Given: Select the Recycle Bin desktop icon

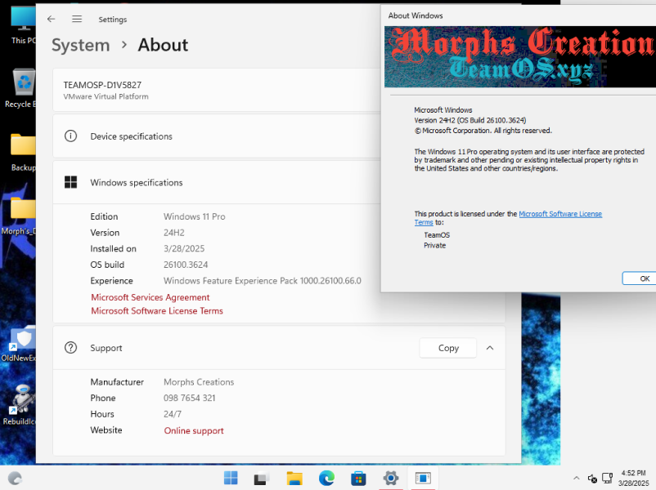Looking at the screenshot, I should pos(21,88).
